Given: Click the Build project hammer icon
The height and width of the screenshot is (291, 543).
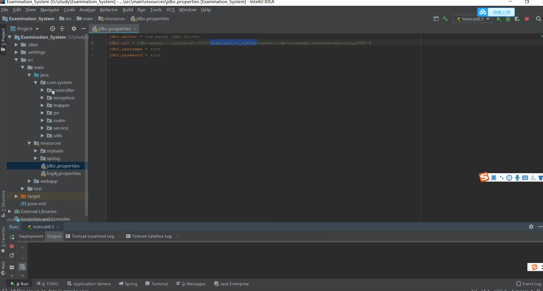Looking at the screenshot, I should coord(445,19).
